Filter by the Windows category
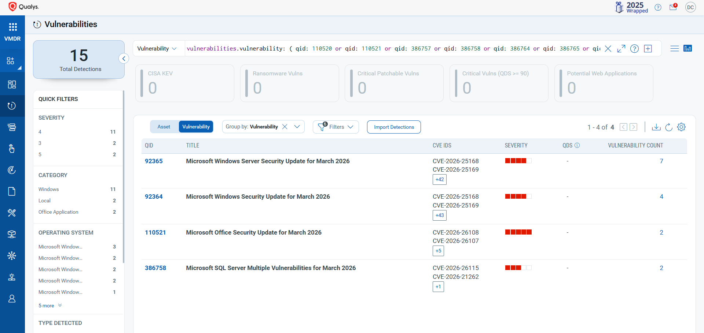Viewport: 704px width, 333px height. [49, 189]
